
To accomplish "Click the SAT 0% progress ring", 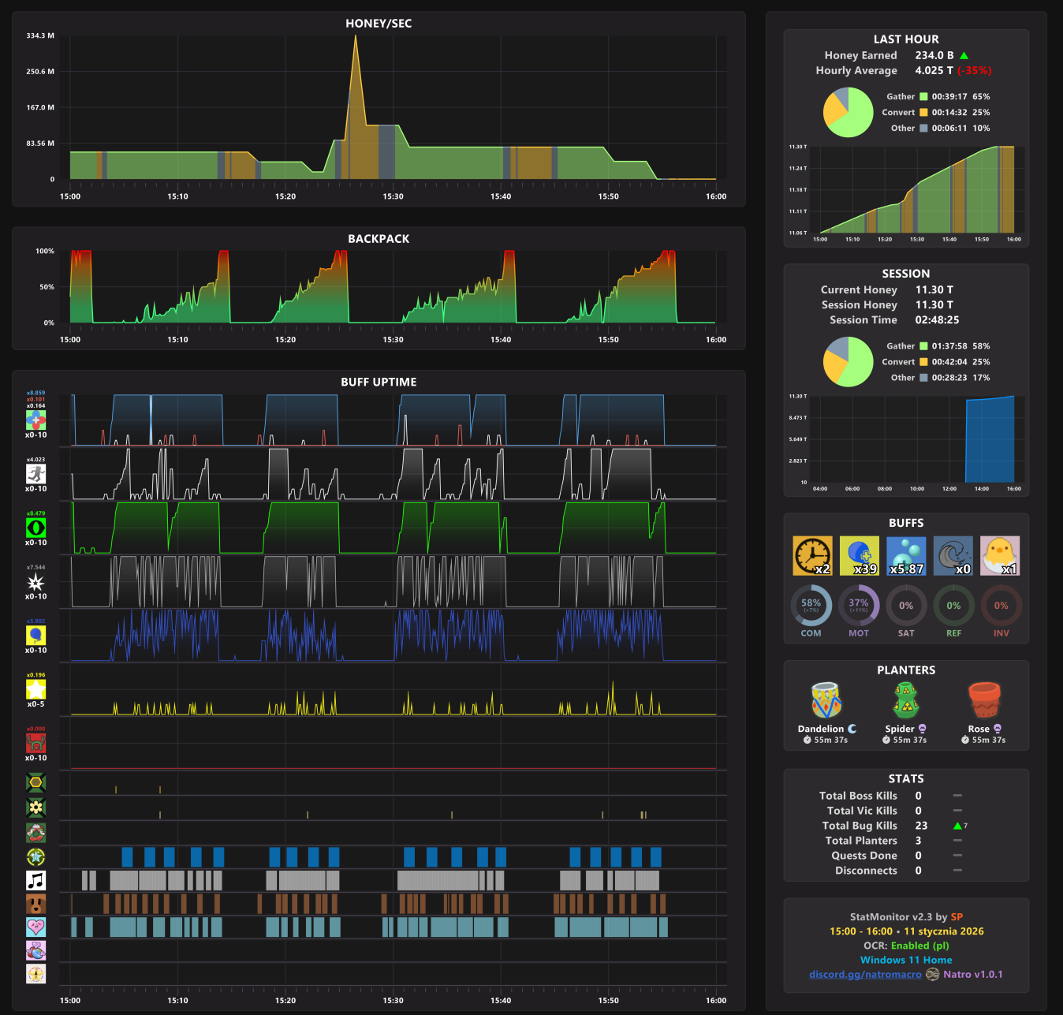I will (x=906, y=605).
